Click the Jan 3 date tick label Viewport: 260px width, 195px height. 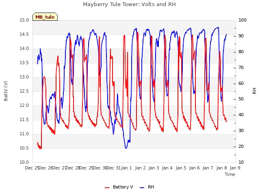click(x=154, y=168)
